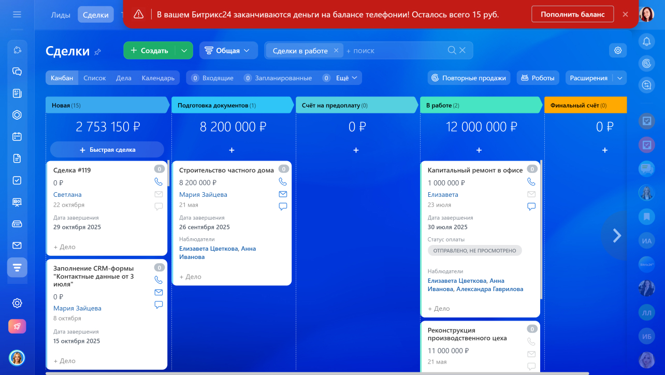Click the pin icon next to Сделки title
Image resolution: width=665 pixels, height=375 pixels.
97,51
